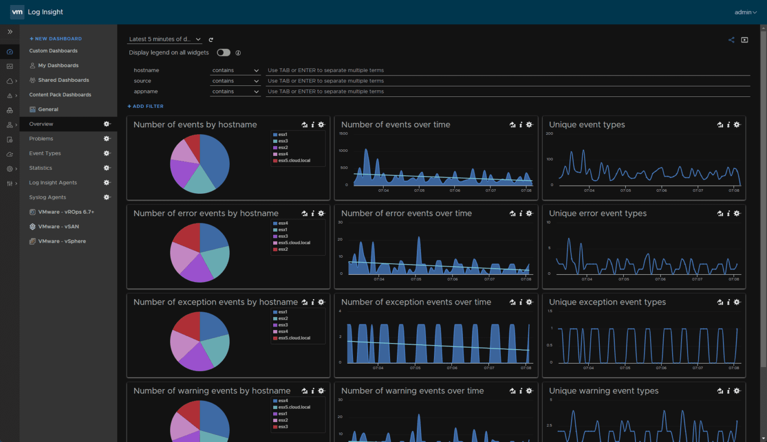Open 'Number of events over time' in Interactive Analytics

[512, 125]
